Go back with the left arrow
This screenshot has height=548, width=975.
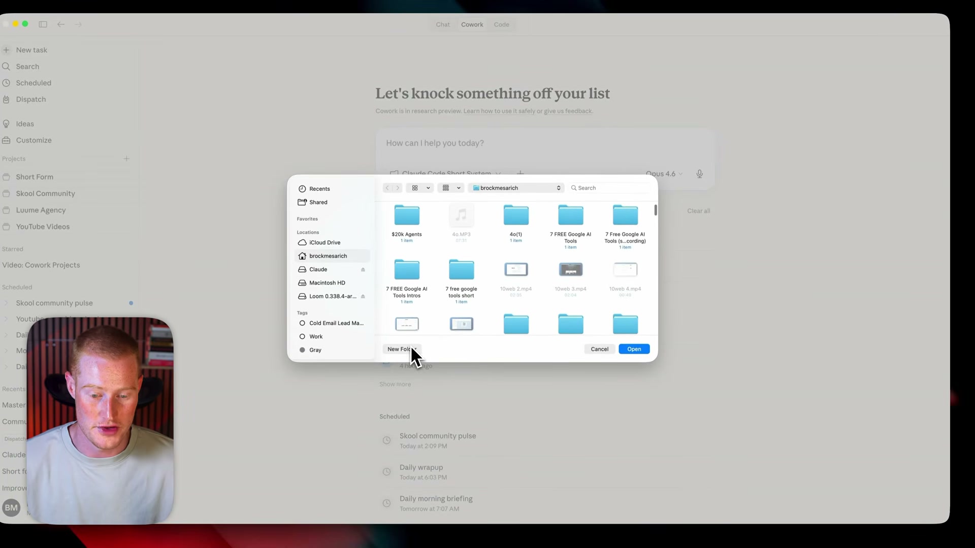pyautogui.click(x=61, y=24)
